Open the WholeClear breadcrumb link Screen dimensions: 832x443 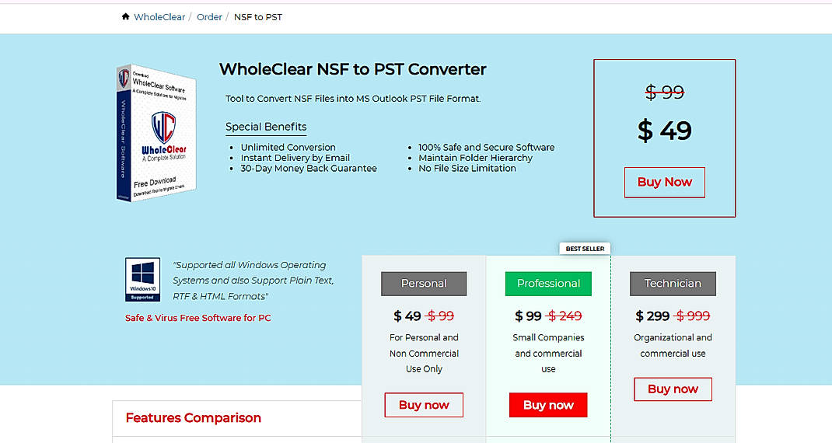[159, 17]
